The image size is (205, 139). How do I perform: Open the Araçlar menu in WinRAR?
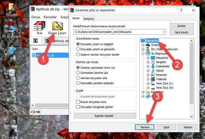coord(65,17)
